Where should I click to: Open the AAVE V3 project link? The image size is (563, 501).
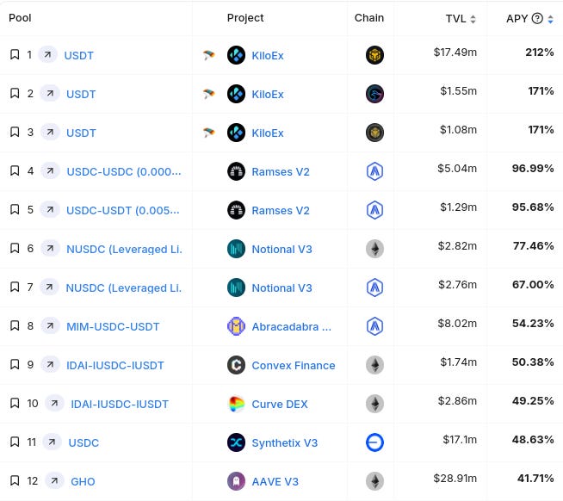point(275,481)
